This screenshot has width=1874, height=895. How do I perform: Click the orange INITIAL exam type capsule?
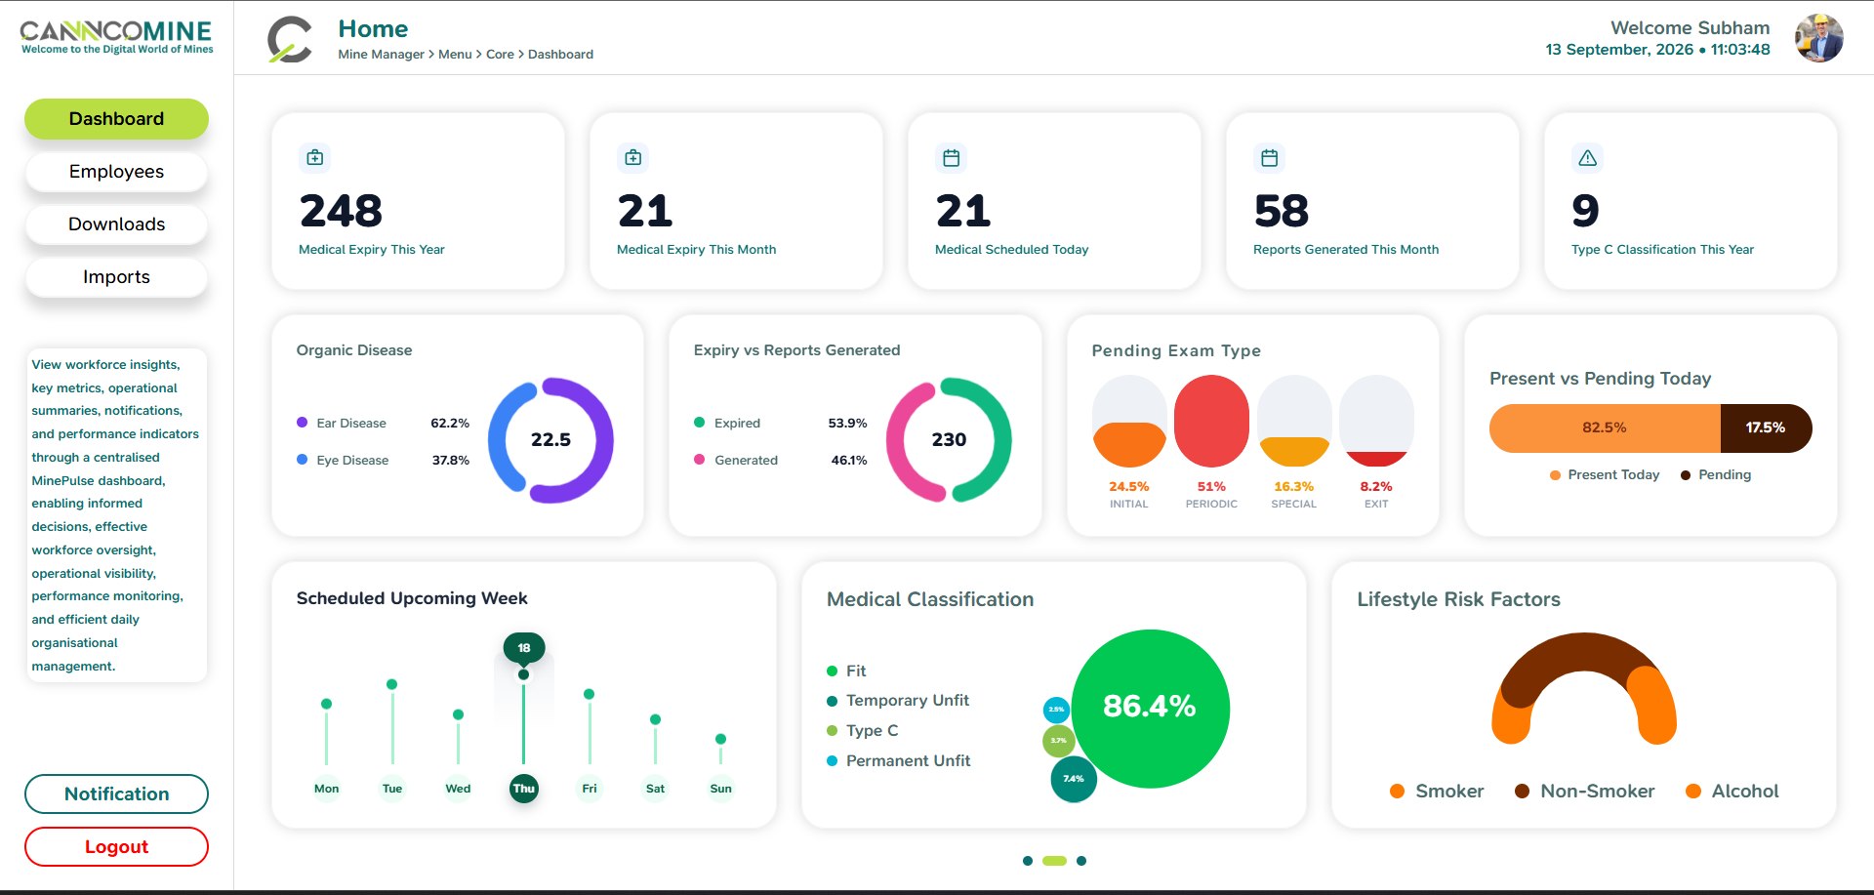1129,422
